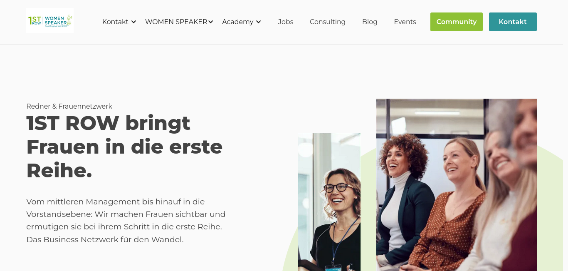The height and width of the screenshot is (271, 568).
Task: Open the Kontakt menu item in navigation
Action: tap(115, 22)
